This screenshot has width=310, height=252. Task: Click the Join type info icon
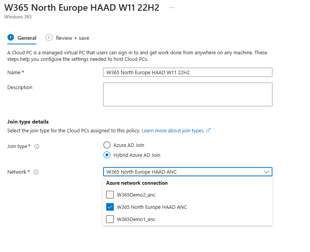[37, 146]
